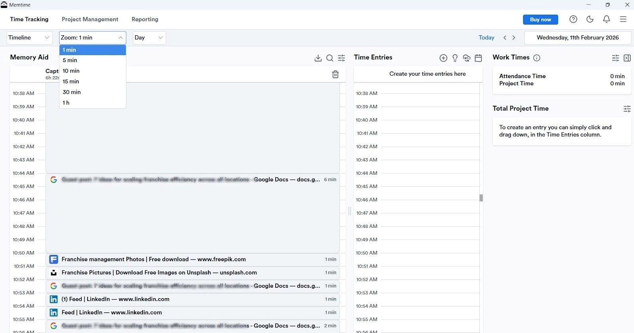Go to previous day arrow

505,38
